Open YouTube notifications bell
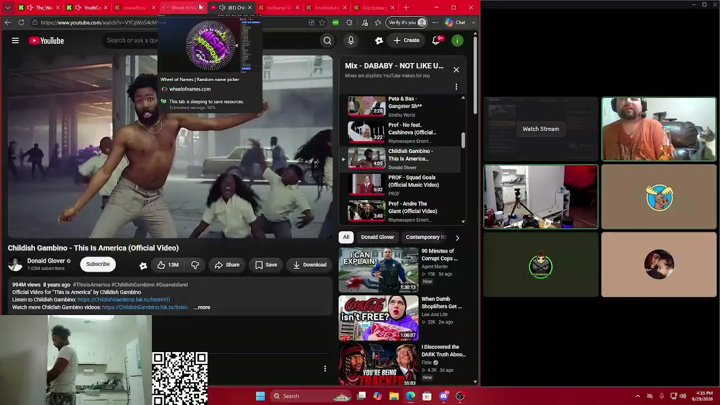Image resolution: width=720 pixels, height=405 pixels. click(x=436, y=40)
